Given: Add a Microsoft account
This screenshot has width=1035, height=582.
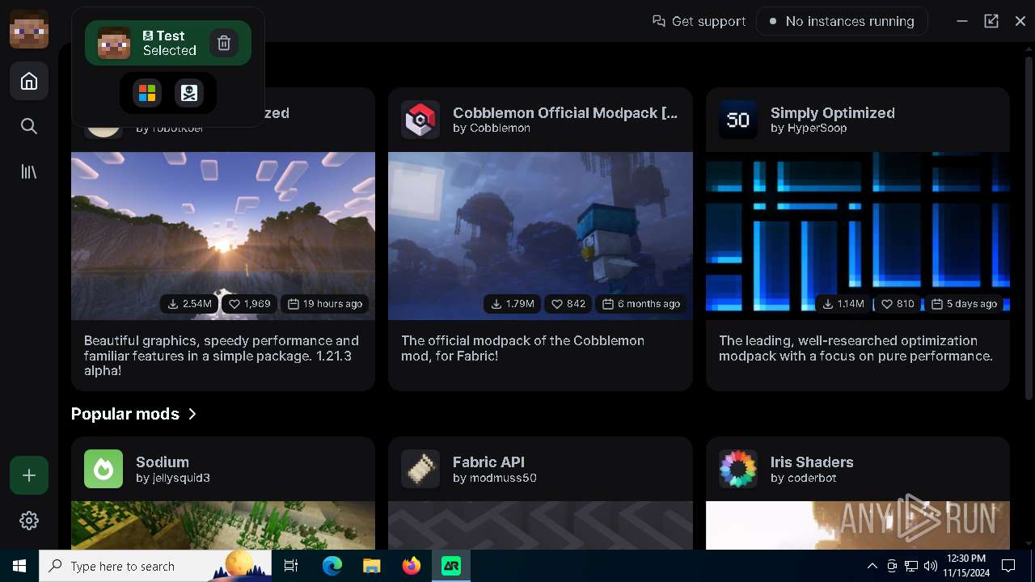Looking at the screenshot, I should (x=147, y=93).
